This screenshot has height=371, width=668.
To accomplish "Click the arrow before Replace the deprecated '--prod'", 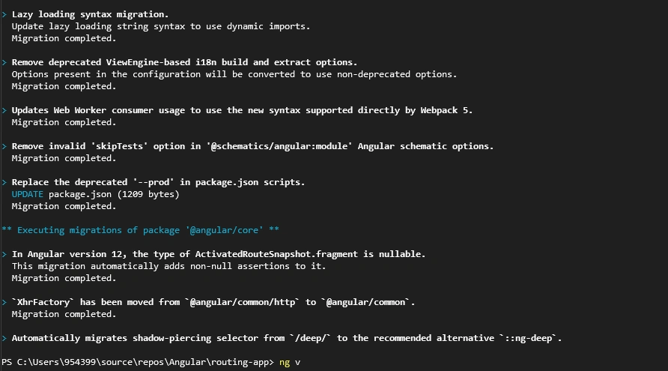I will 4,182.
